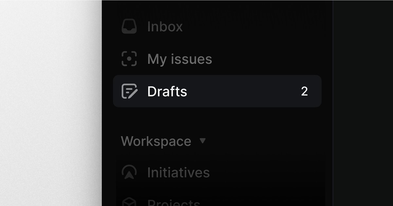Viewport: 393px width, 206px height.
Task: Open the Projects text label
Action: point(173,203)
